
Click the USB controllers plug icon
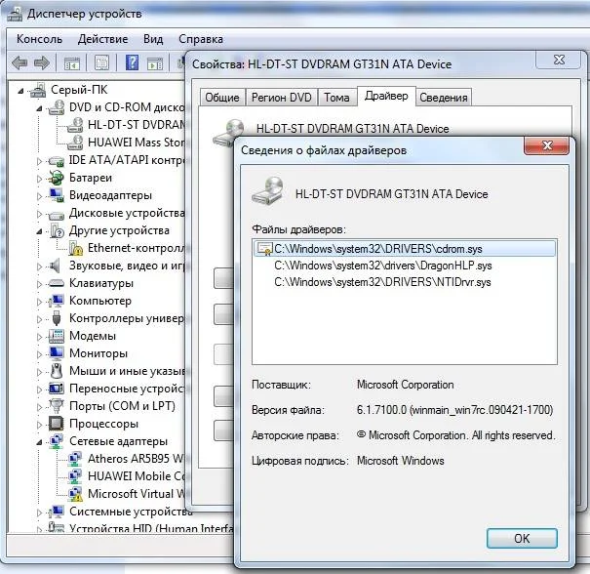pos(57,318)
